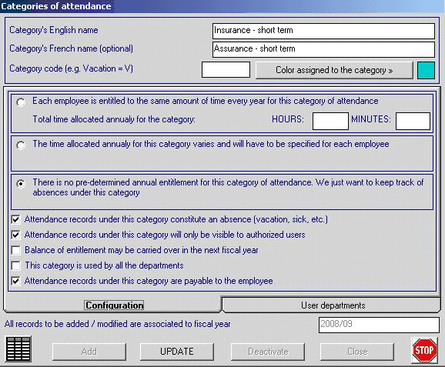Viewport: 445px width, 367px height.
Task: Open Color assigned to the category picker
Action: point(334,70)
